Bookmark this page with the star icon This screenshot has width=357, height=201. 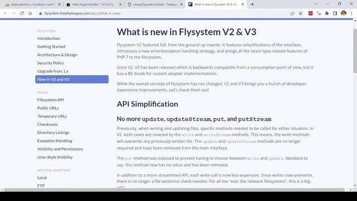point(301,13)
